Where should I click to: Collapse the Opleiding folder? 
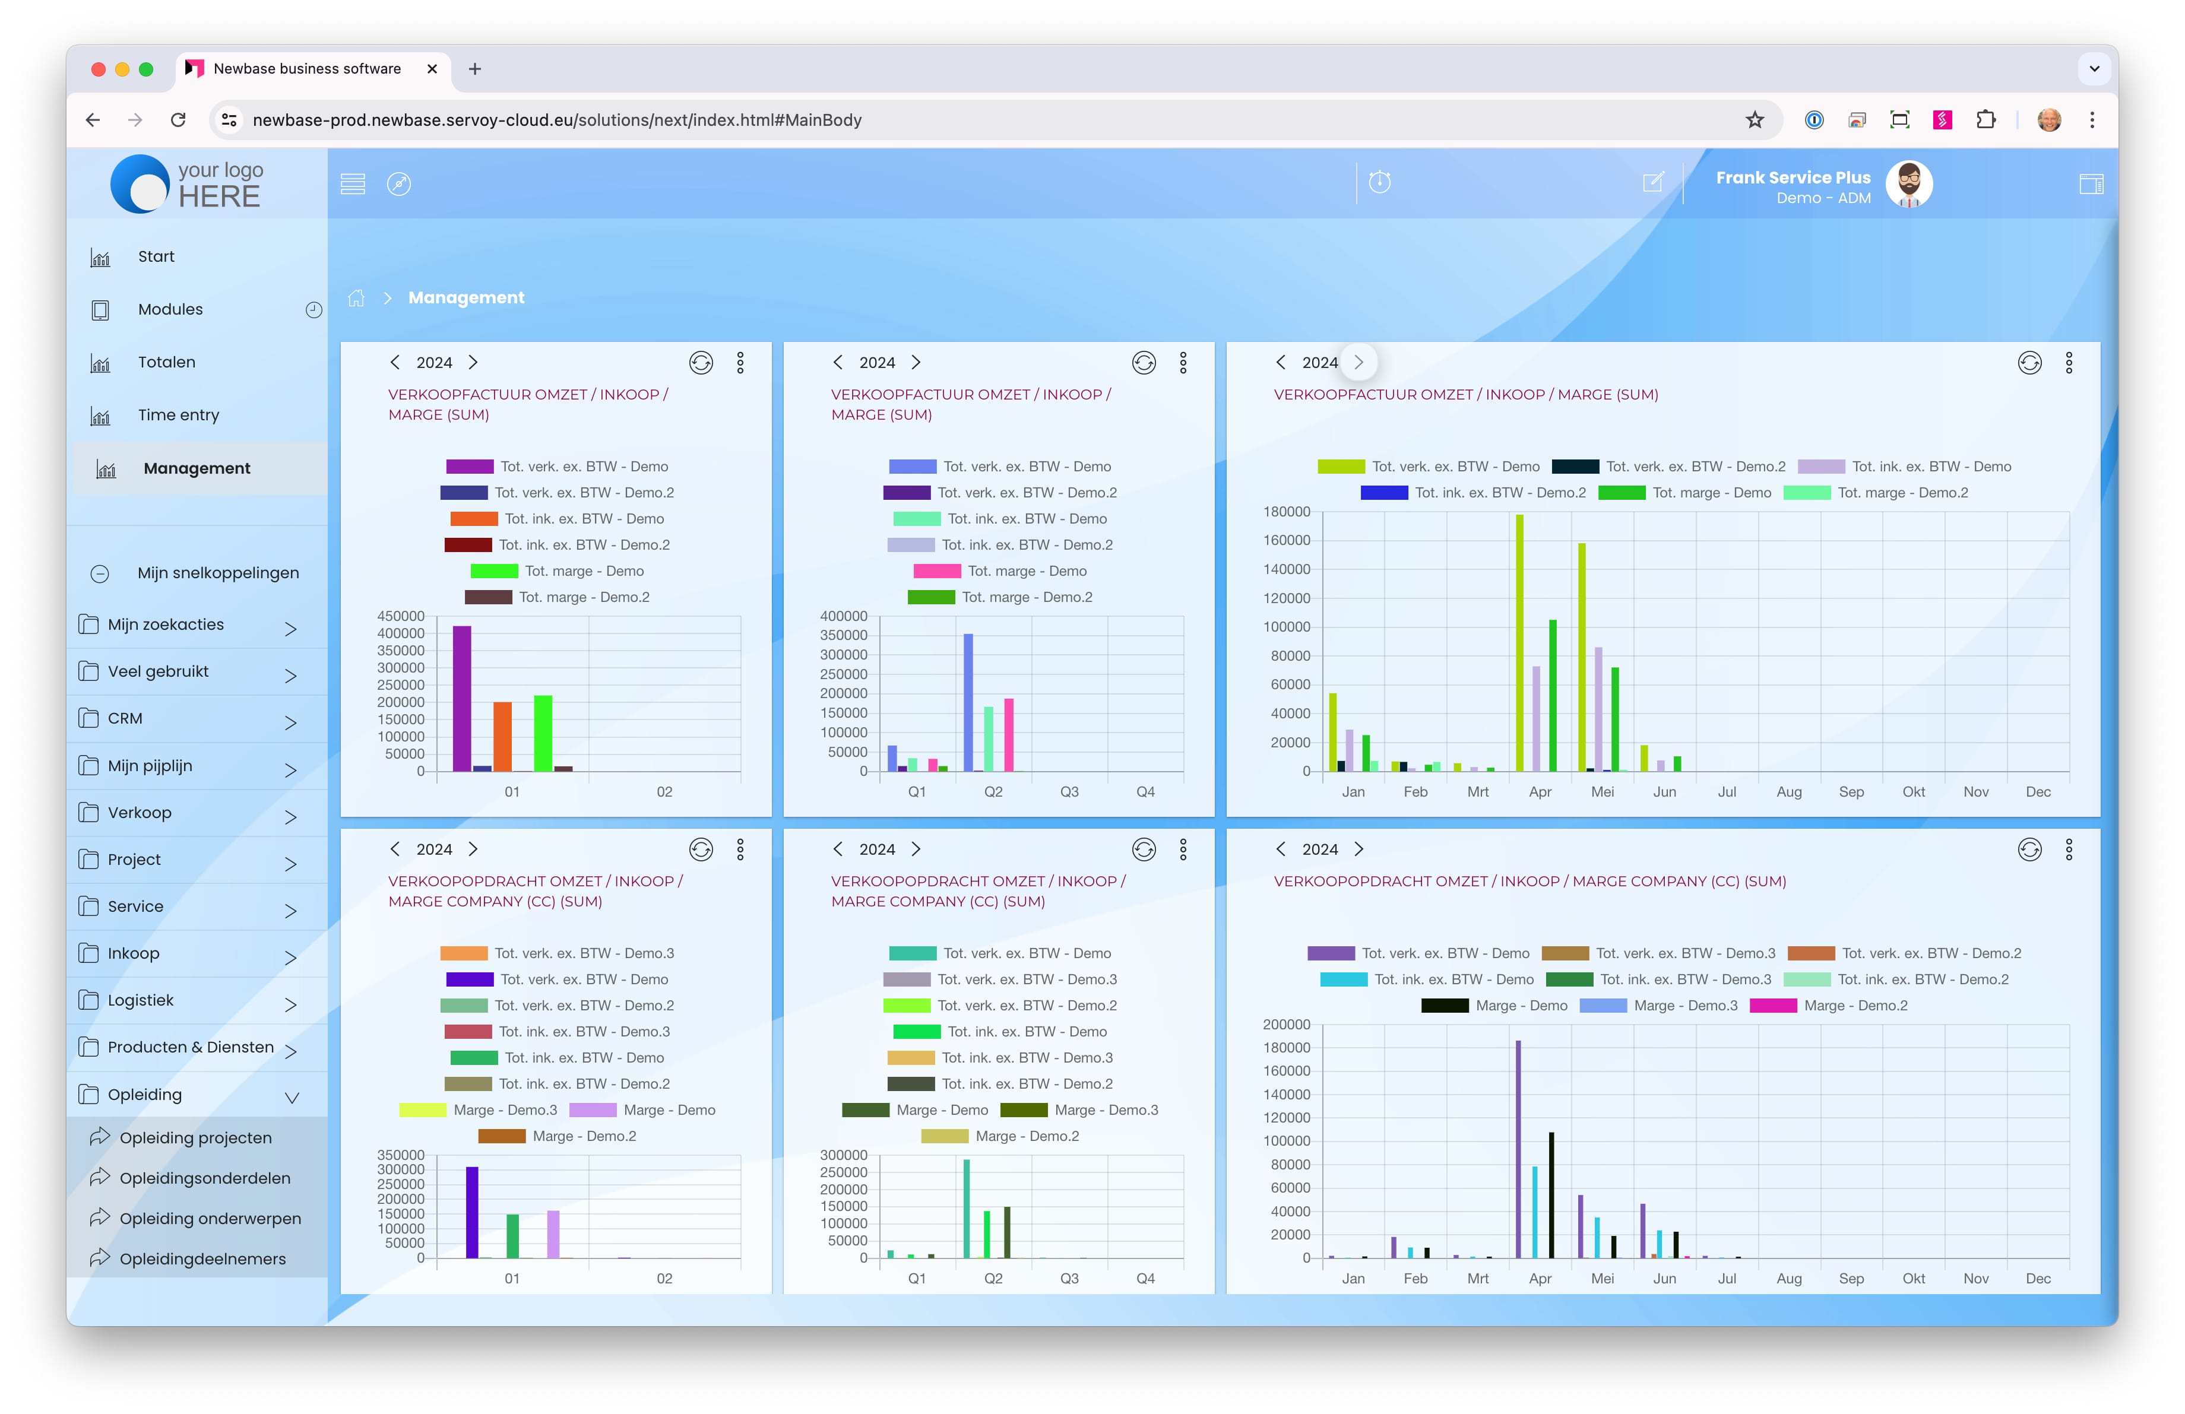(291, 1098)
